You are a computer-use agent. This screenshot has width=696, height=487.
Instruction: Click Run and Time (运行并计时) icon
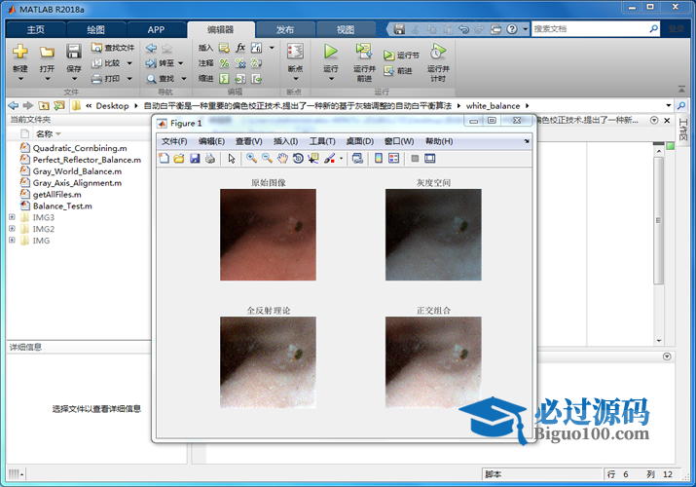point(438,52)
